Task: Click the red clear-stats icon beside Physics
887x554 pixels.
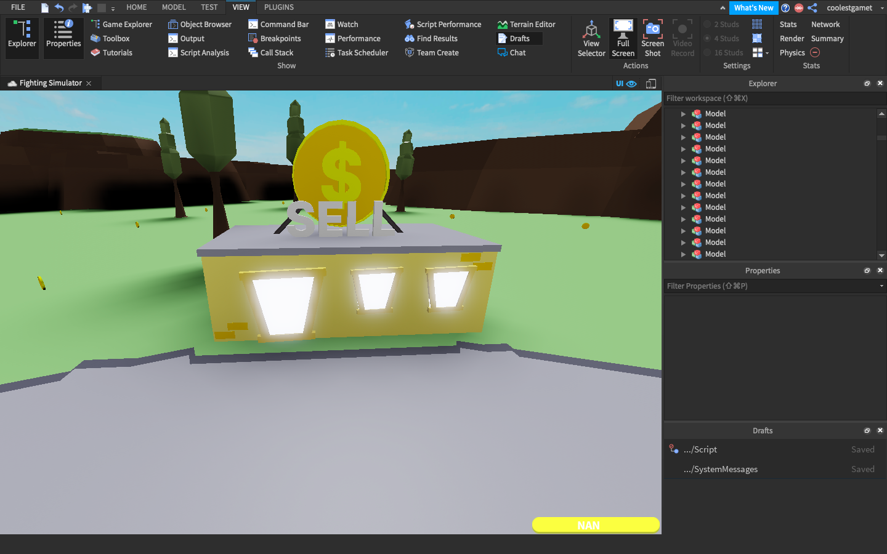Action: coord(815,53)
